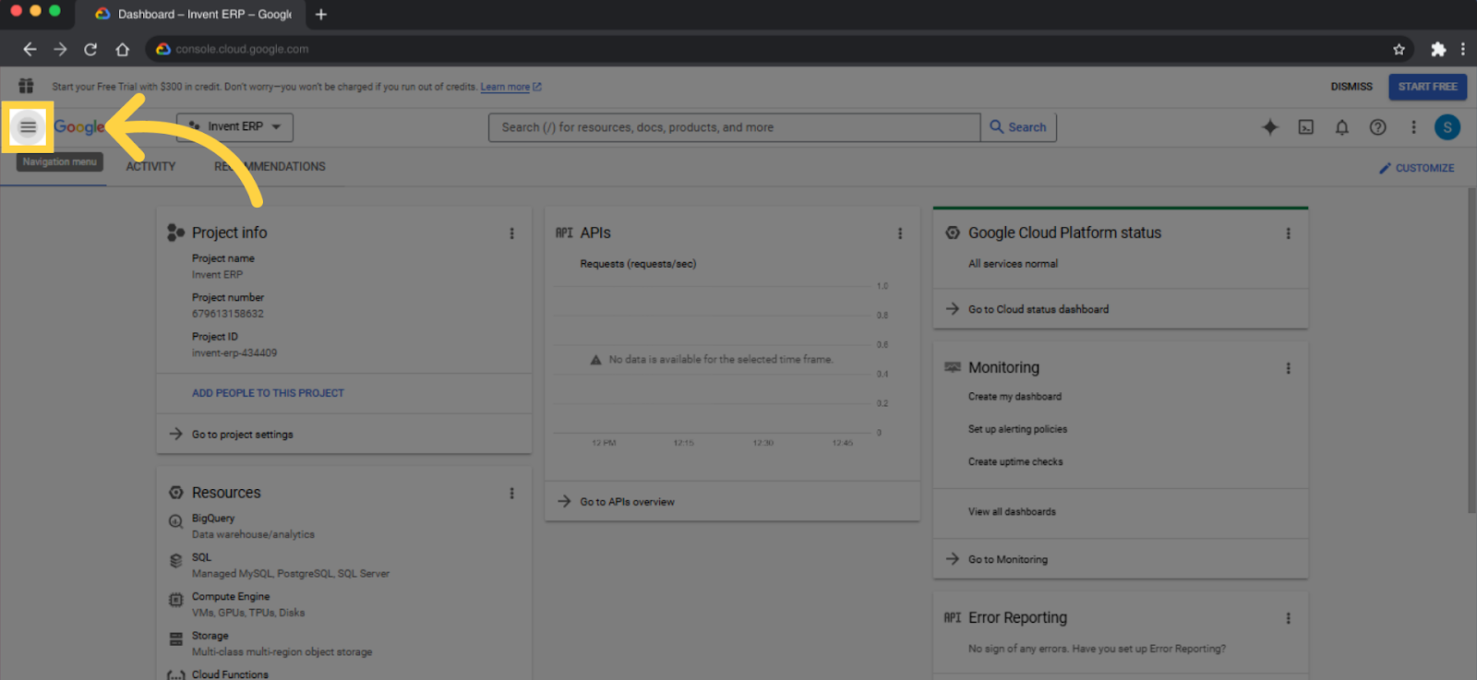Click Project ID invent-erp-434409 text
This screenshot has height=680, width=1477.
pyautogui.click(x=234, y=353)
